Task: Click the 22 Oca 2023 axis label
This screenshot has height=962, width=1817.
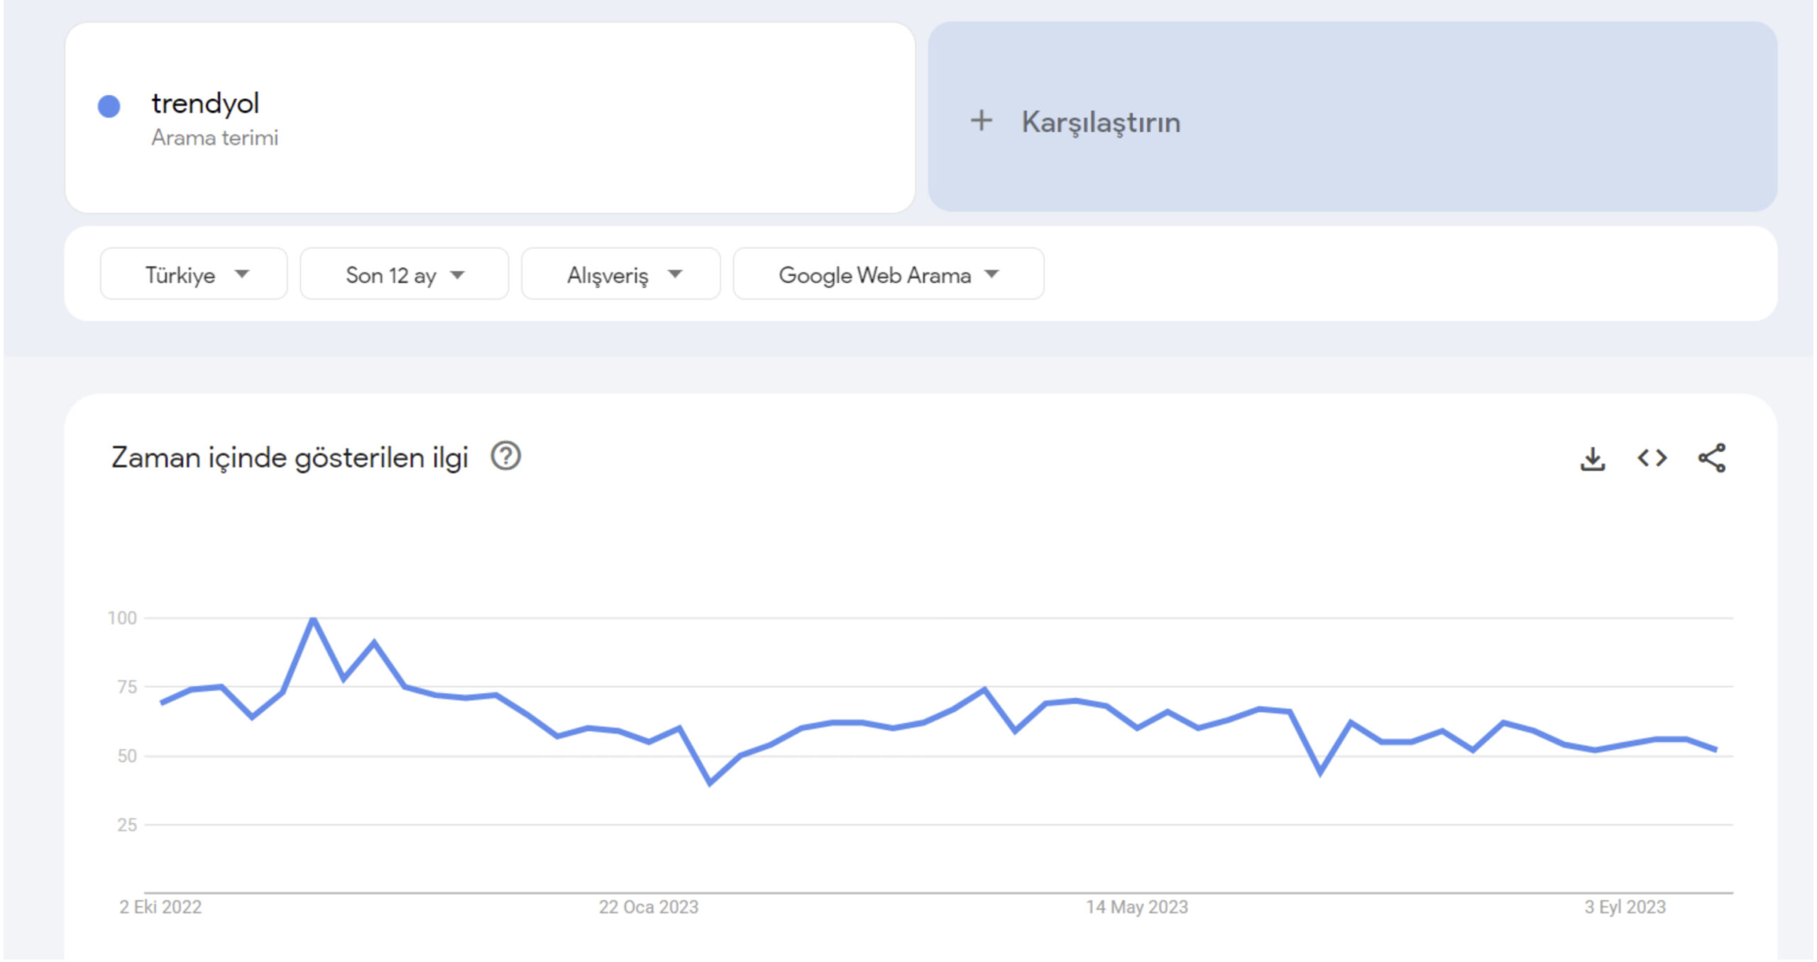Action: (x=649, y=907)
